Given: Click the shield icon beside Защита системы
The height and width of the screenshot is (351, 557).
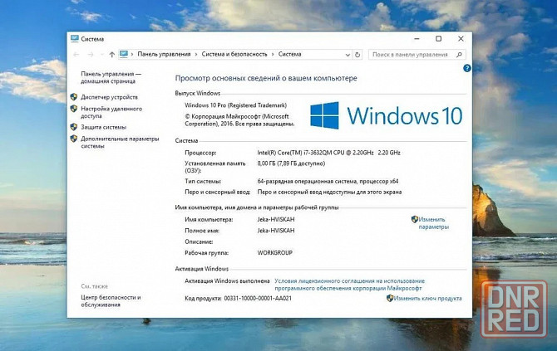Looking at the screenshot, I should [x=74, y=127].
